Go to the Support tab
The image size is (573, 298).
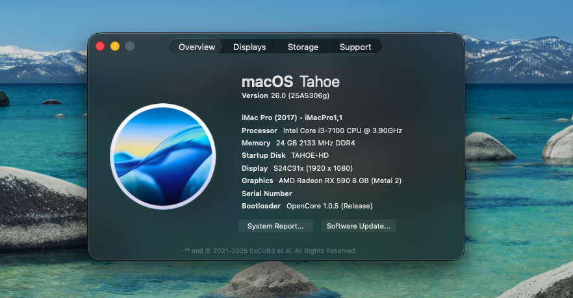355,47
